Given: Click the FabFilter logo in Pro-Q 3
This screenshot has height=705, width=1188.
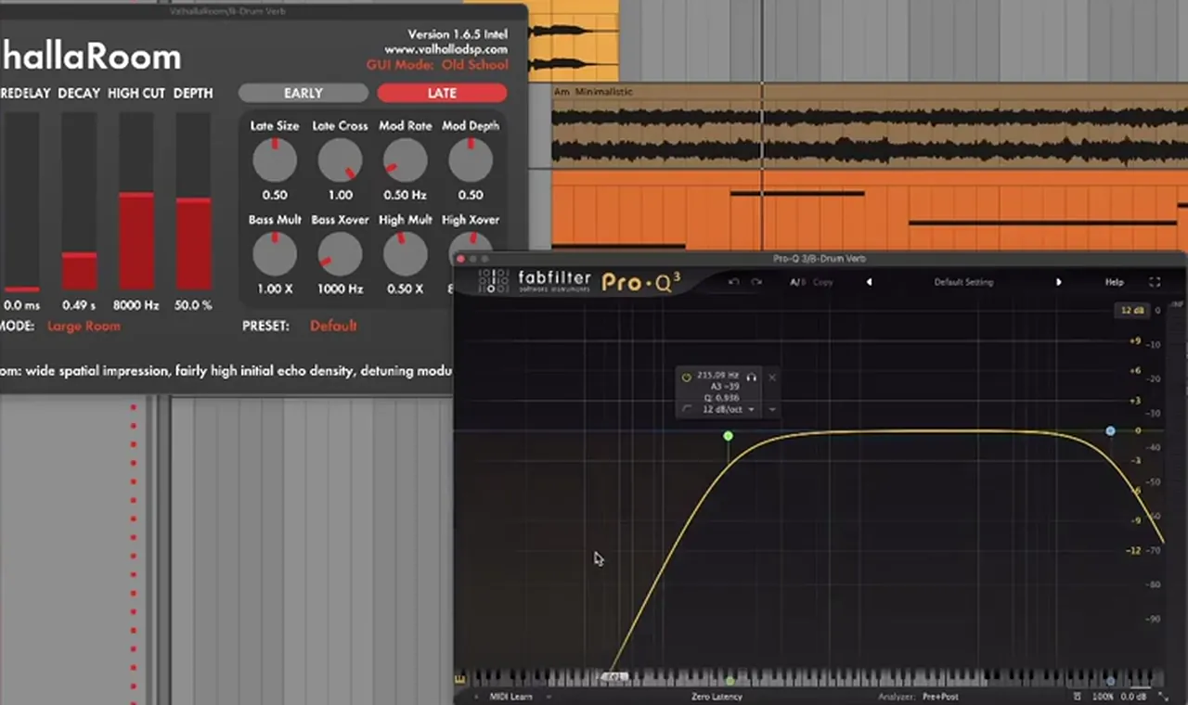Looking at the screenshot, I should pos(536,281).
